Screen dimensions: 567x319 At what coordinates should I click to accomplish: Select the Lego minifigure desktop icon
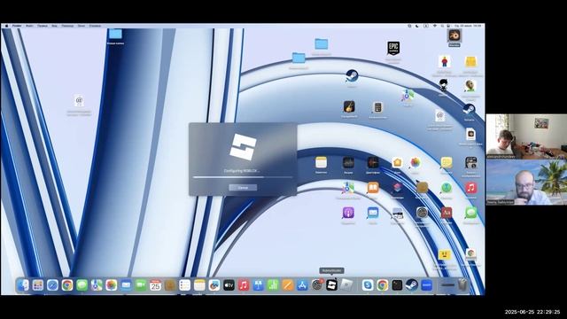click(445, 62)
